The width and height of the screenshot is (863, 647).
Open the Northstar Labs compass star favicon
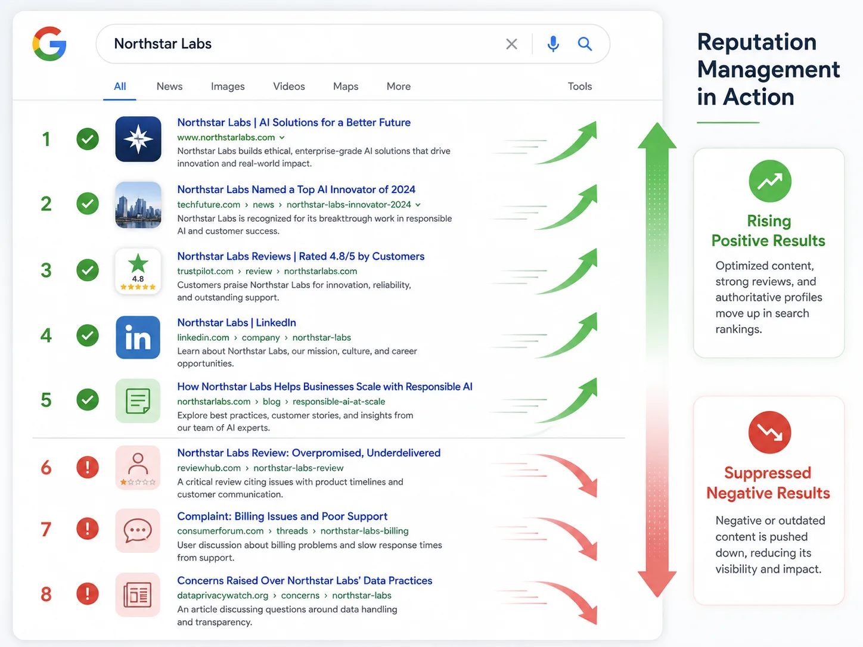(138, 139)
